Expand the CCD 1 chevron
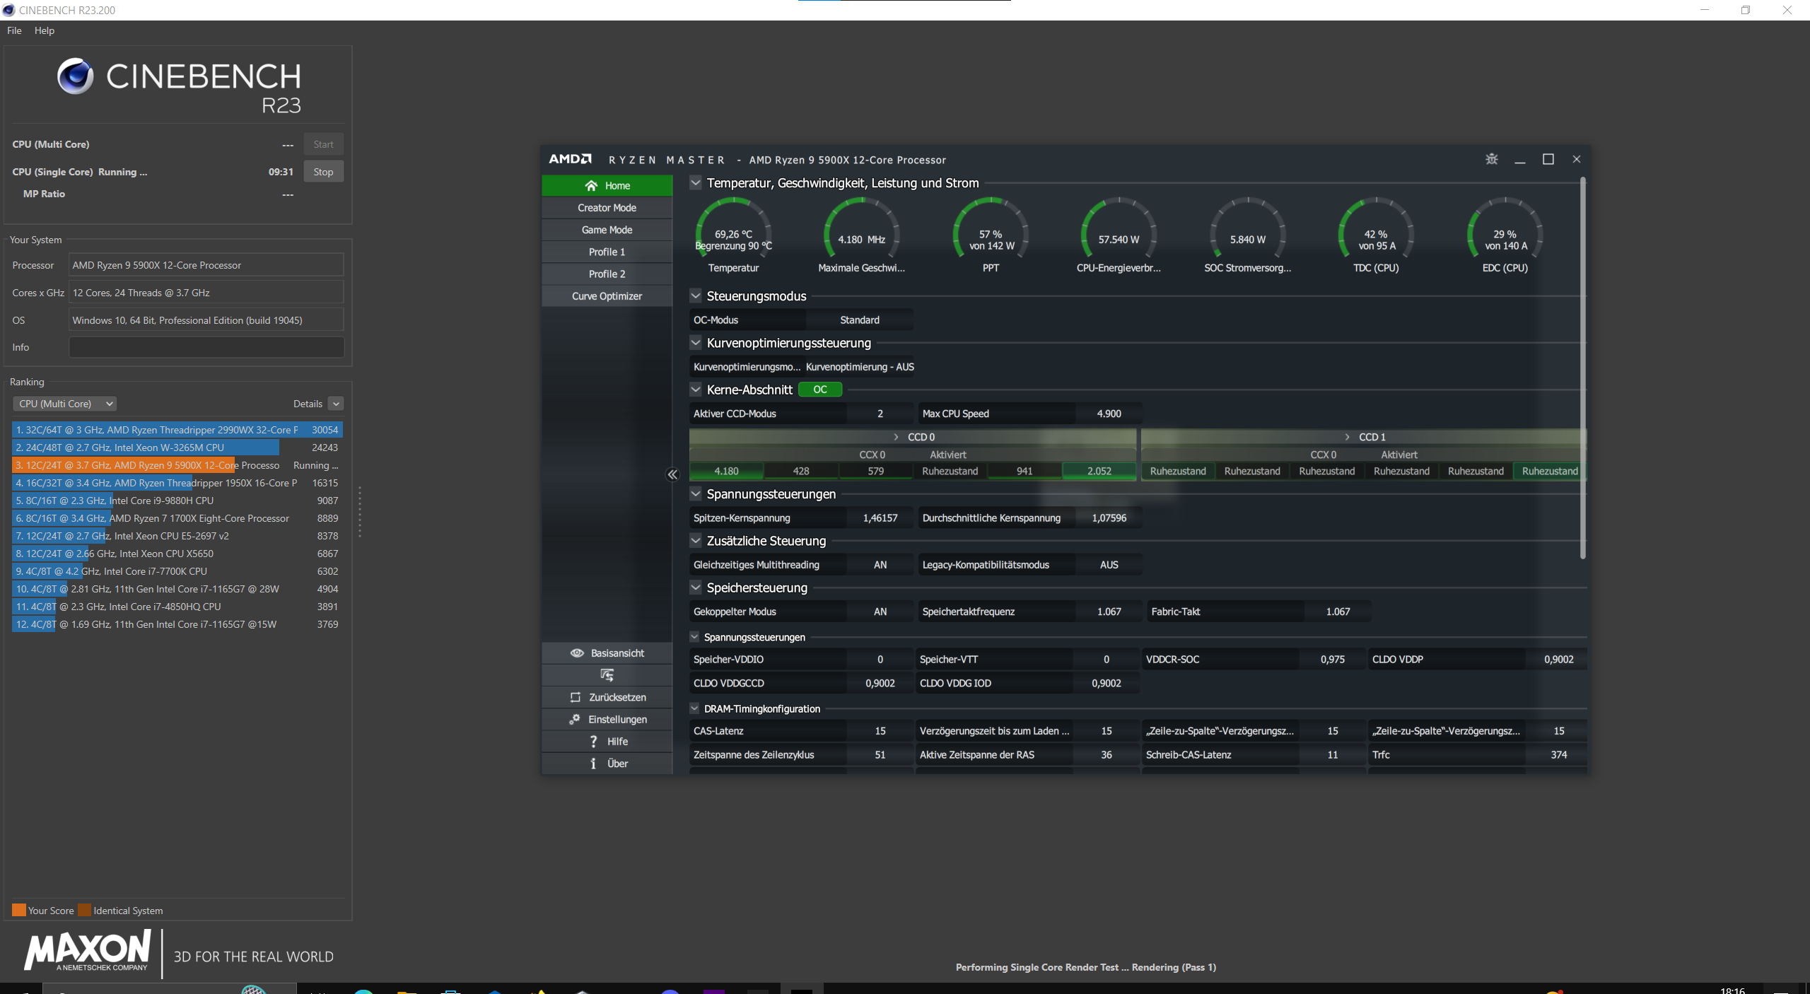 [x=1347, y=437]
